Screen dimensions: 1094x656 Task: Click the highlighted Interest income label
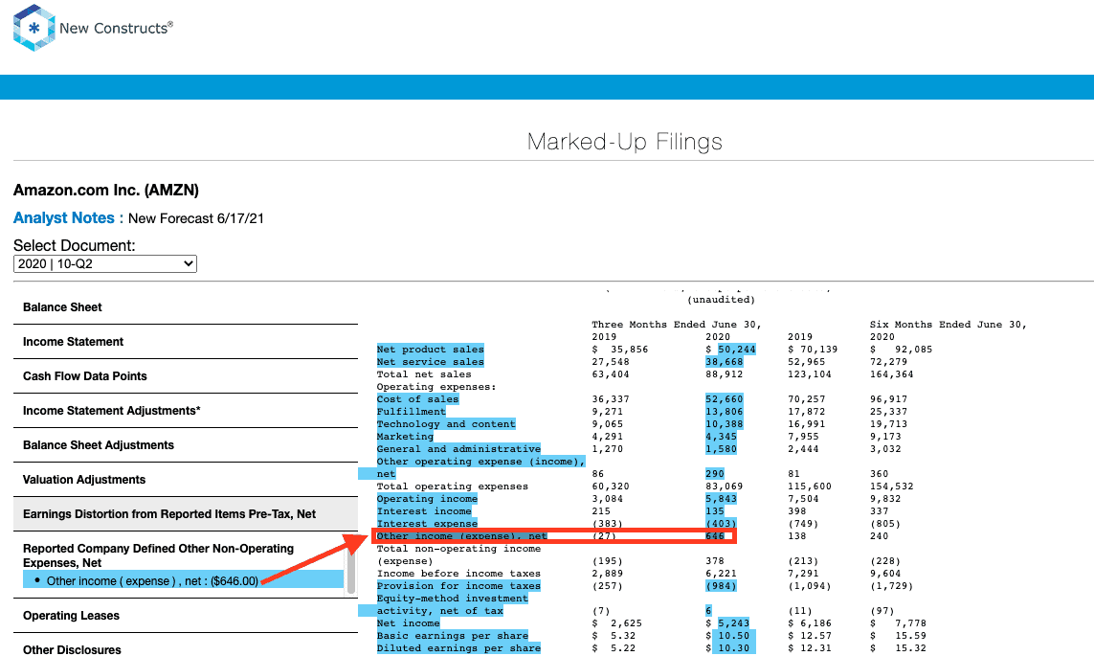click(x=424, y=511)
